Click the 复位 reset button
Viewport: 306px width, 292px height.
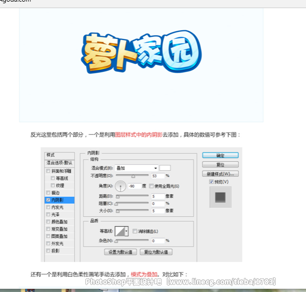(x=221, y=164)
